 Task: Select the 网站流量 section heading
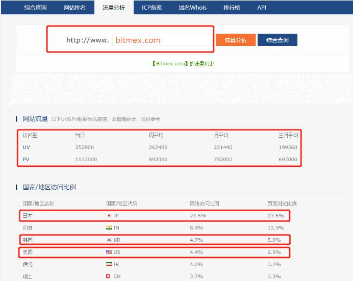pos(35,119)
